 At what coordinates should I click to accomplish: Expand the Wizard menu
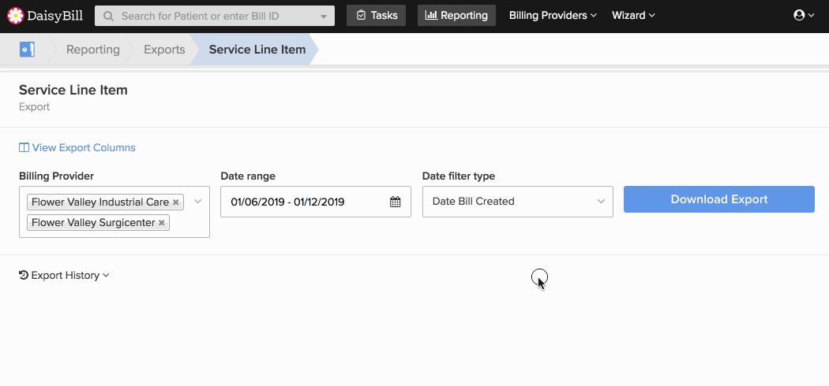[633, 15]
